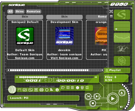Open the Playlist button

pos(117,70)
